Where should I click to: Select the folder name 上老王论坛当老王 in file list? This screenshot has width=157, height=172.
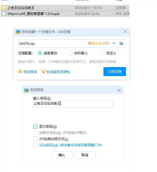point(21,8)
